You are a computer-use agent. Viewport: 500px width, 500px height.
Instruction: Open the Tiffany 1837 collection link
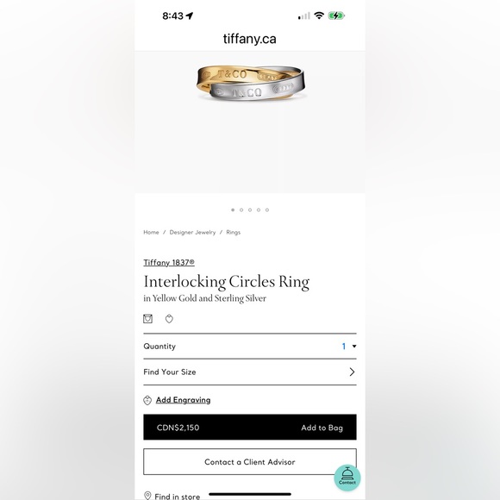pos(169,262)
